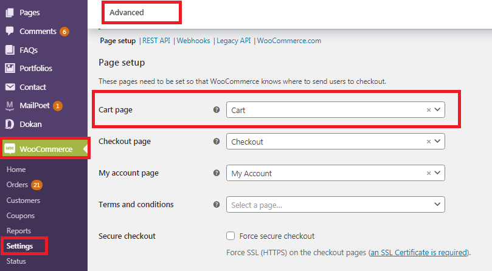This screenshot has height=271, width=492.
Task: Clear the My Account page selection with the x
Action: coord(429,173)
